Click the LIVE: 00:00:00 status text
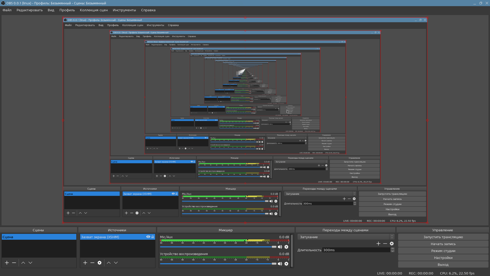Screen dimensions: 490x276 (389, 273)
